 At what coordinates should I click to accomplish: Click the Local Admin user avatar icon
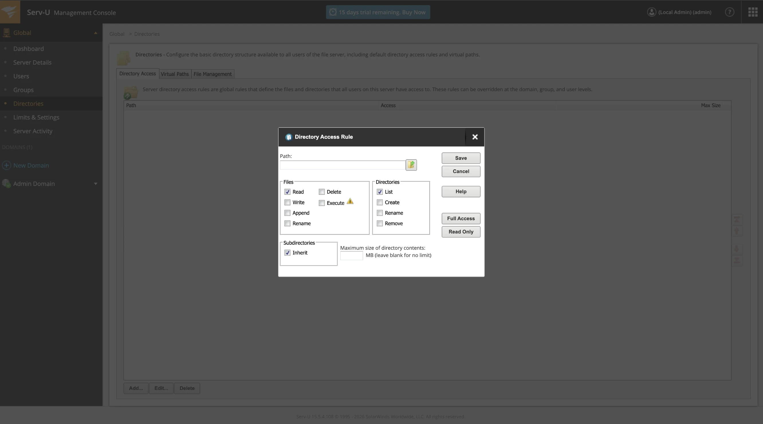651,12
